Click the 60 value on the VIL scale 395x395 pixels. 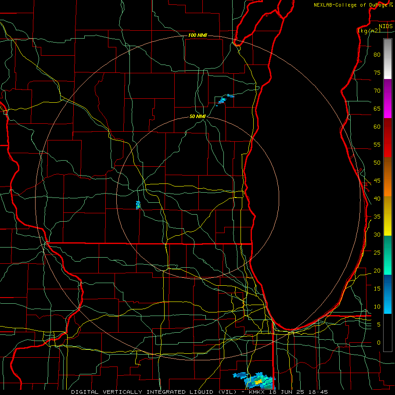377,127
